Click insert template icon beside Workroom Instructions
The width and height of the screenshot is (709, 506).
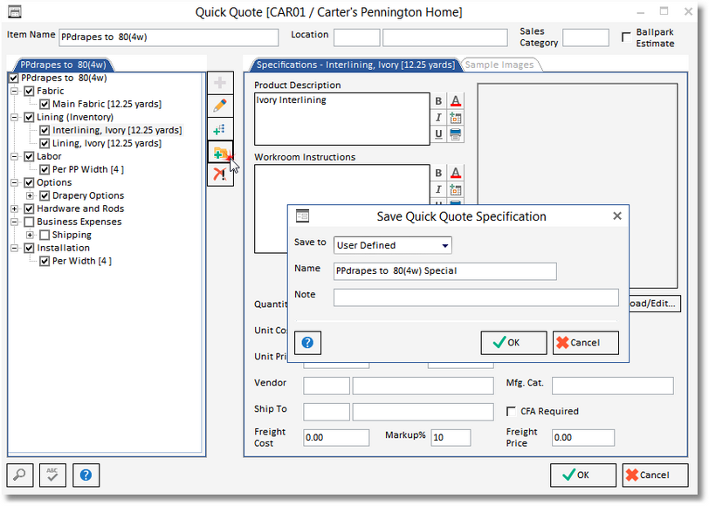tap(455, 189)
